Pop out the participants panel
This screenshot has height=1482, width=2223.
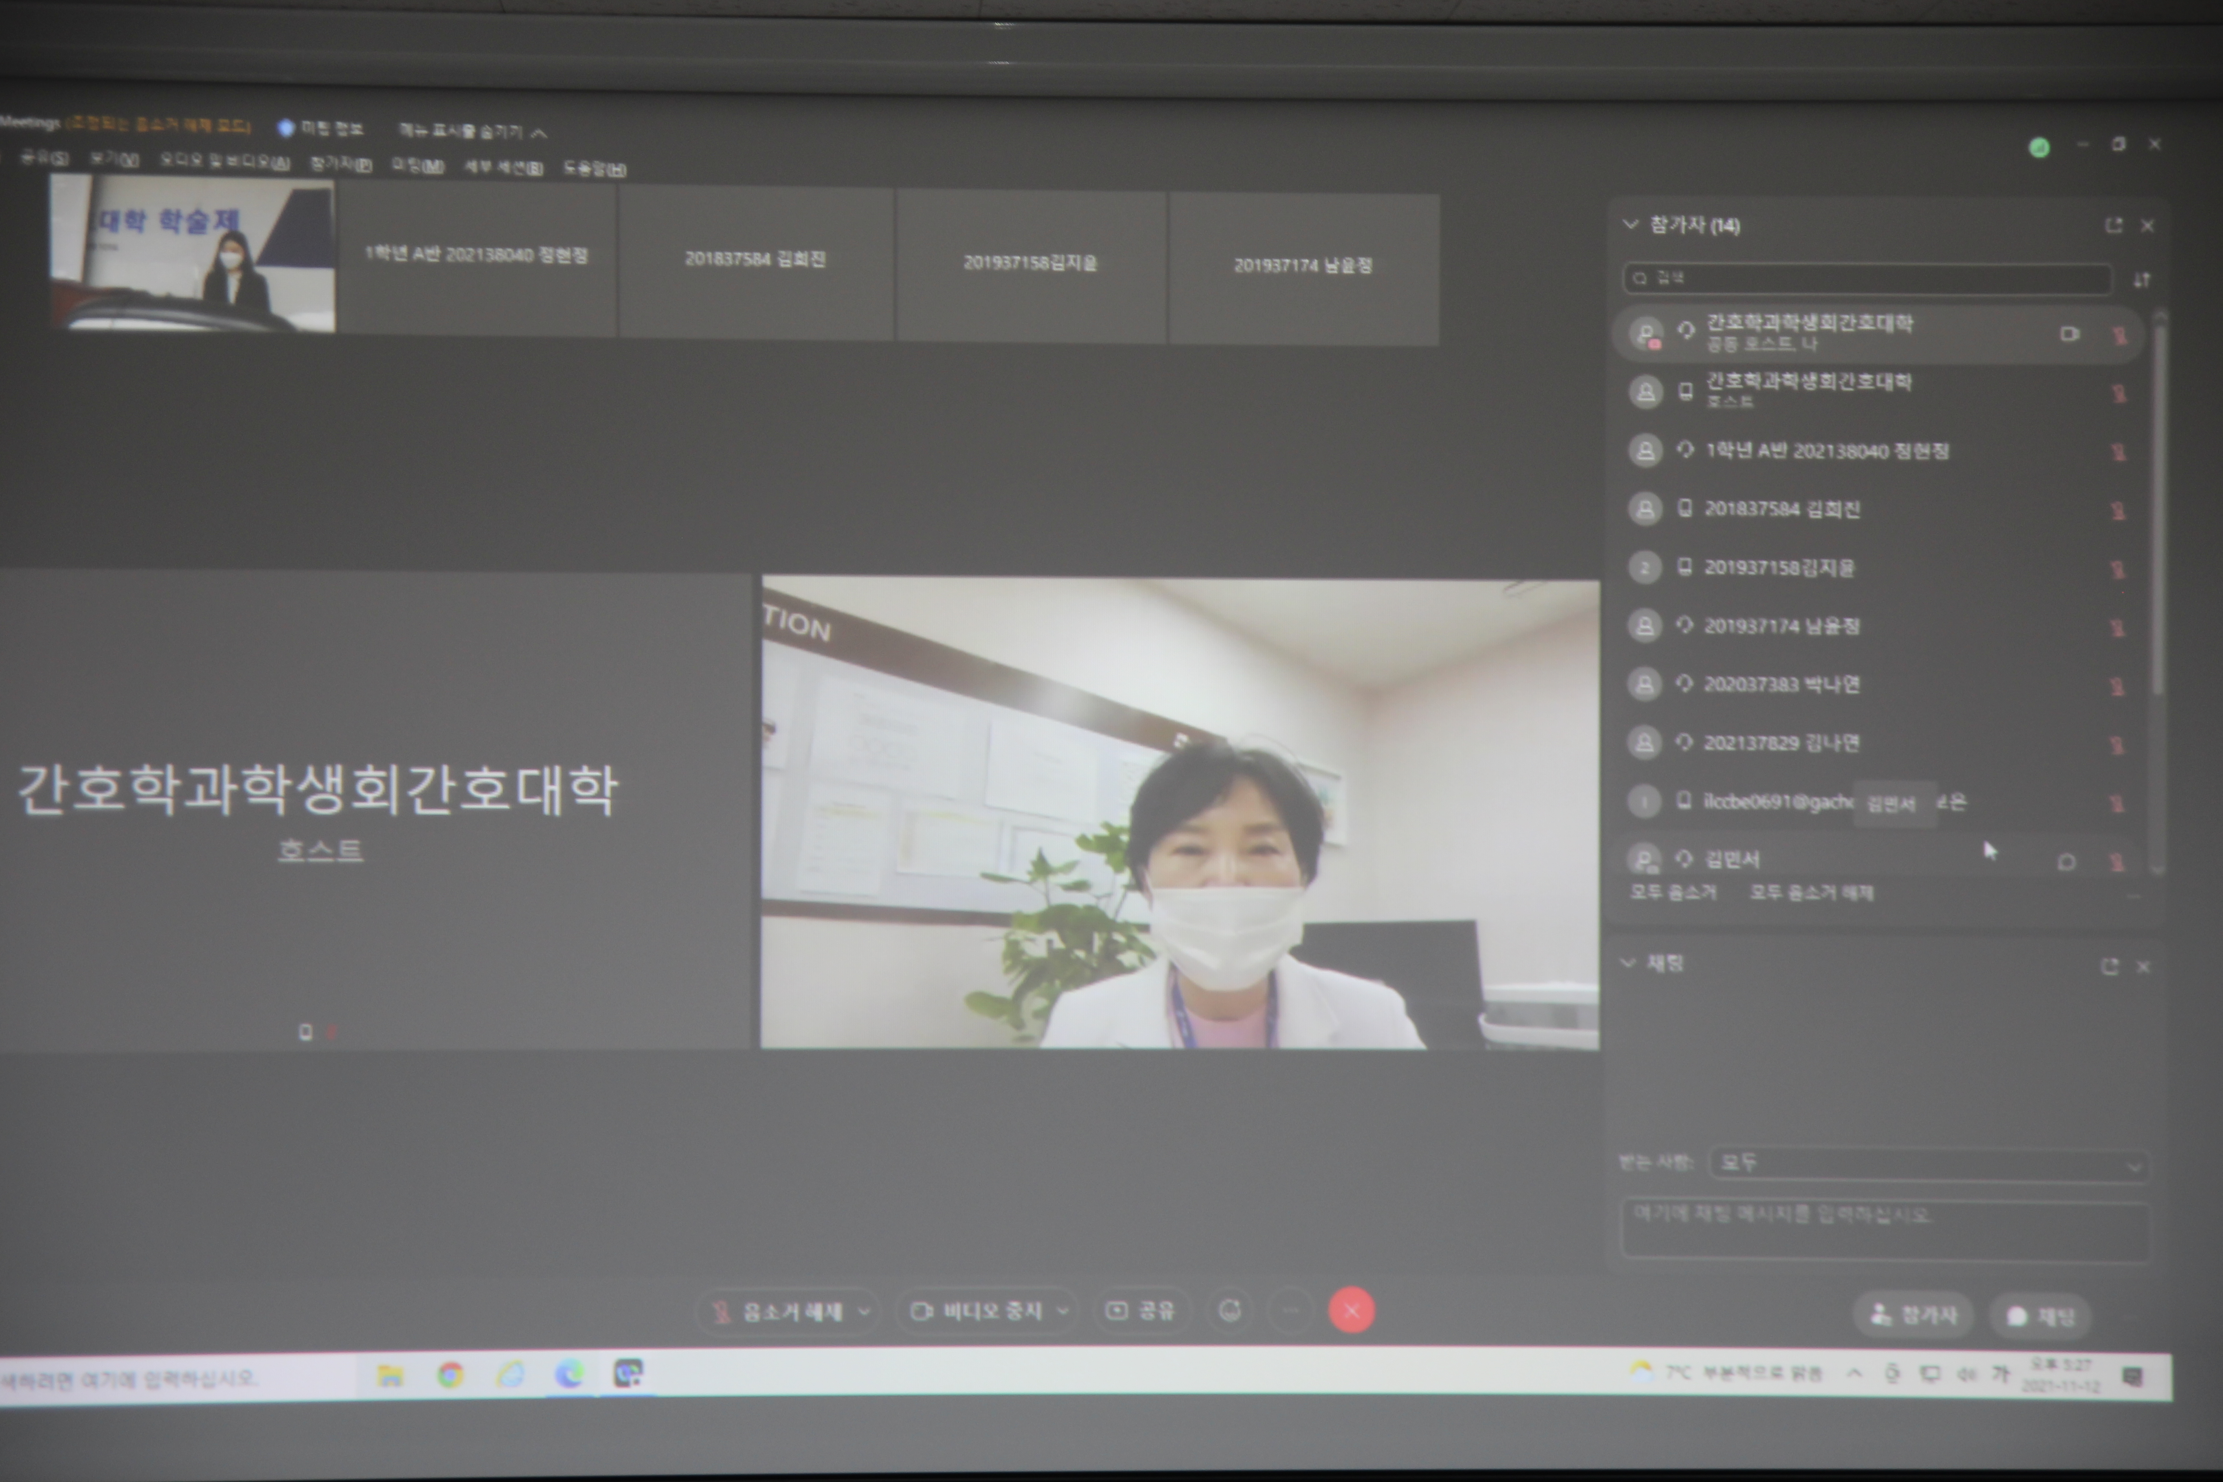point(2115,225)
